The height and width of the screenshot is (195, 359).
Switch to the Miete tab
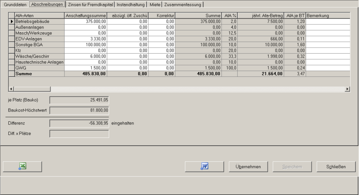155,5
